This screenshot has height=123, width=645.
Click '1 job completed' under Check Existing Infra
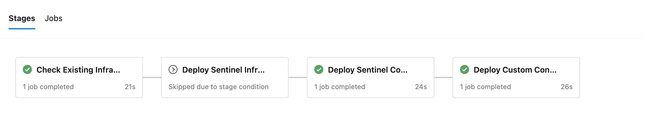[x=48, y=87]
